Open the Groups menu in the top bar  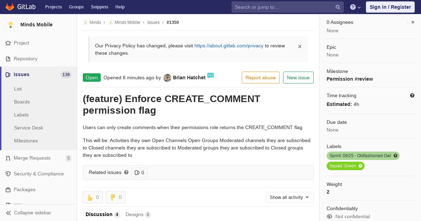[76, 7]
